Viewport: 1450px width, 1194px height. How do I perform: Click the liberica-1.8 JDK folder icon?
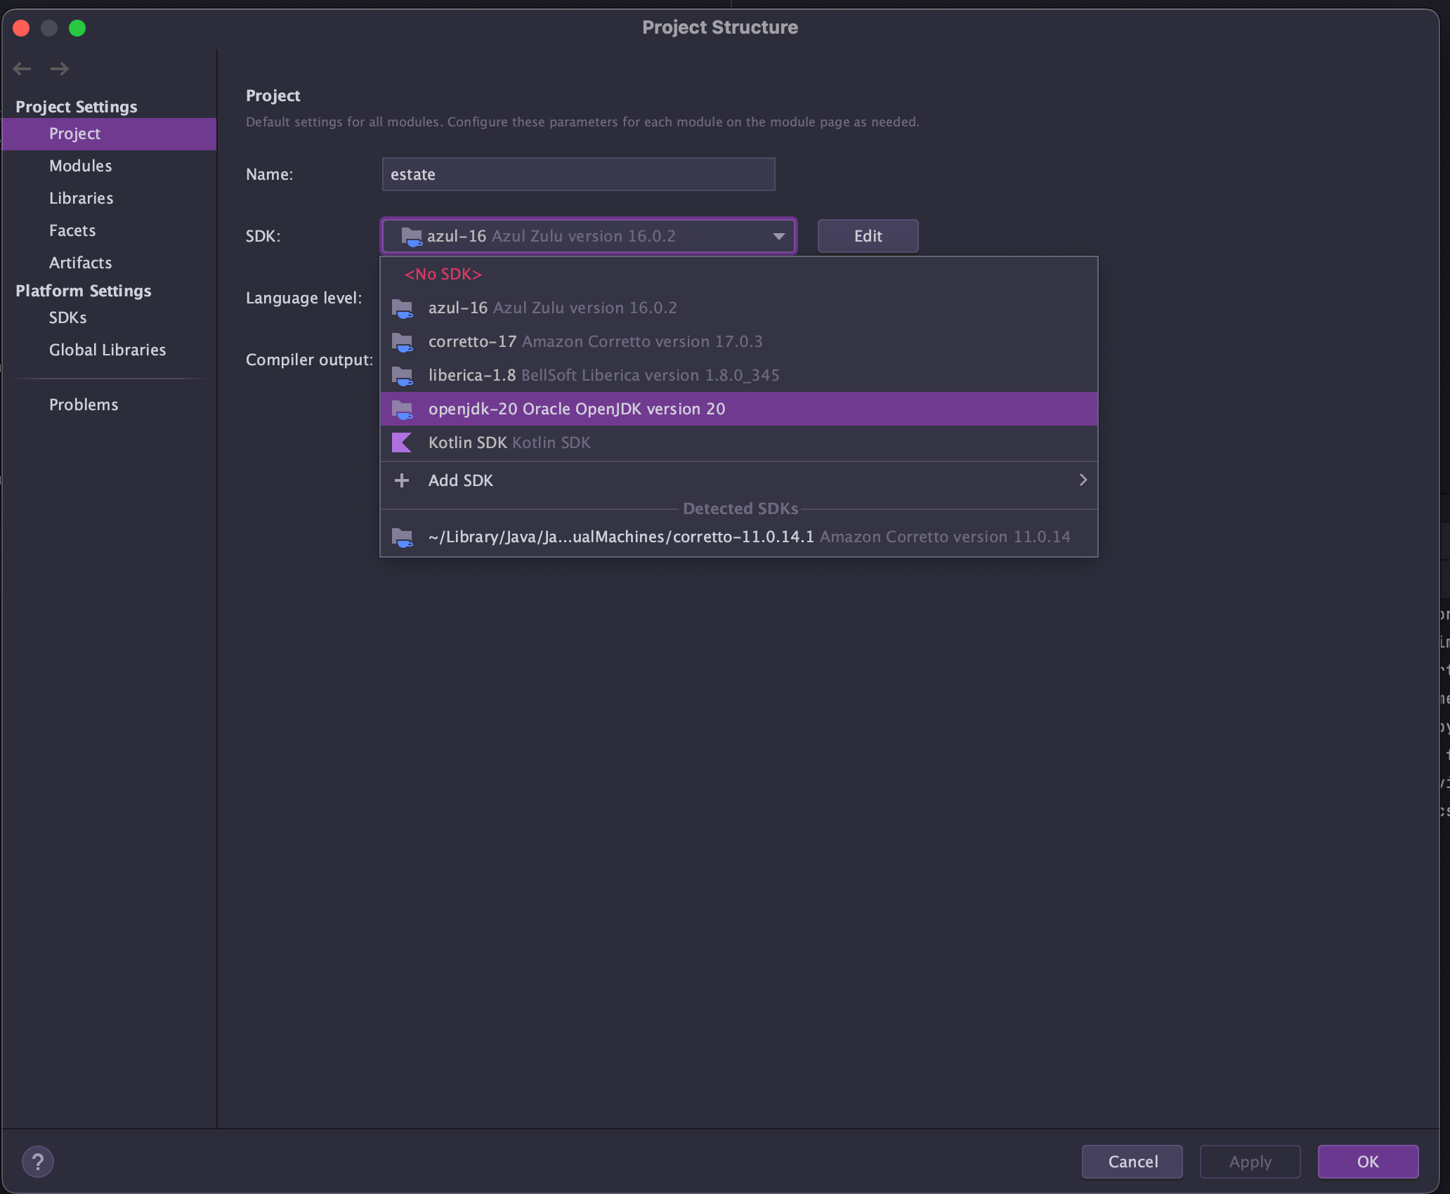click(402, 376)
